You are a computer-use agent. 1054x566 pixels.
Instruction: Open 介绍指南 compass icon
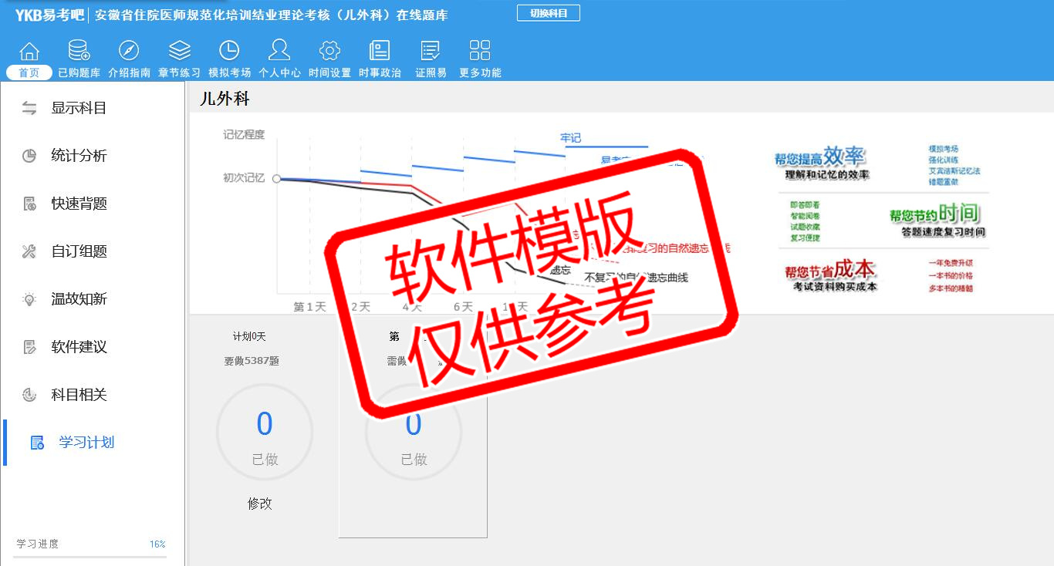[129, 52]
